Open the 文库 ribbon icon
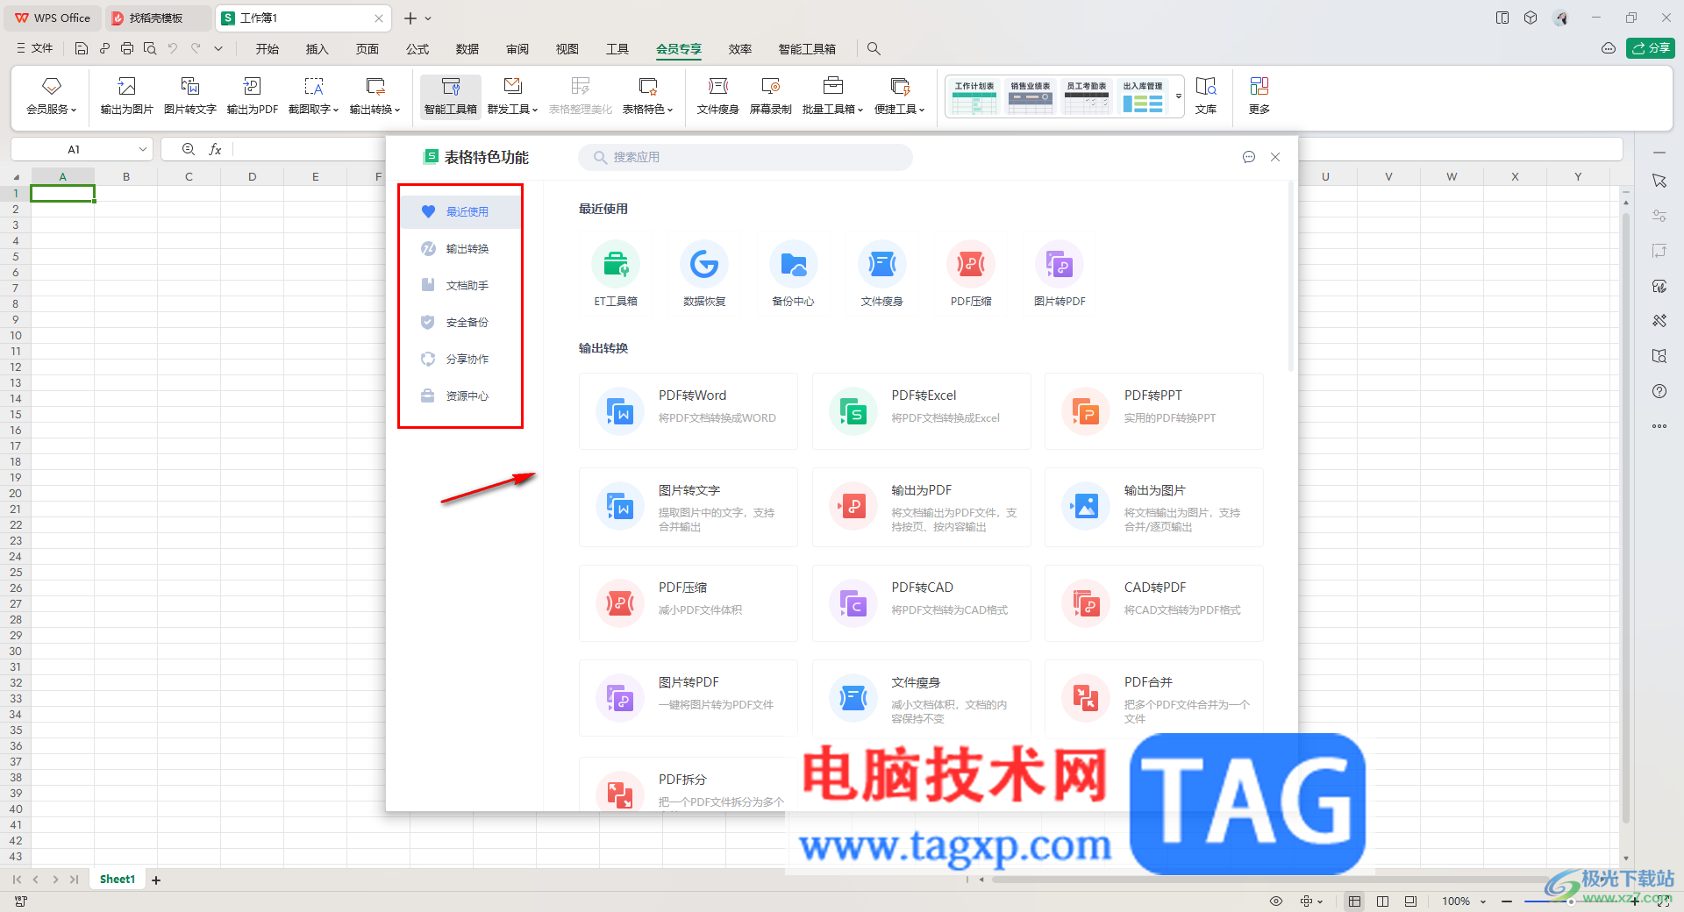 point(1206,96)
